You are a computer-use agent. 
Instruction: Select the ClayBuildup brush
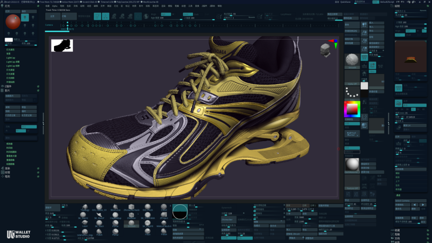pos(115,215)
